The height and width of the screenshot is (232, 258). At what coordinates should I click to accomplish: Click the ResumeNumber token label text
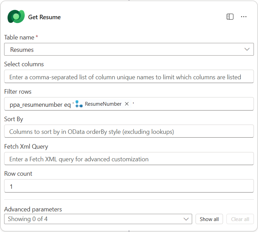tap(103, 104)
